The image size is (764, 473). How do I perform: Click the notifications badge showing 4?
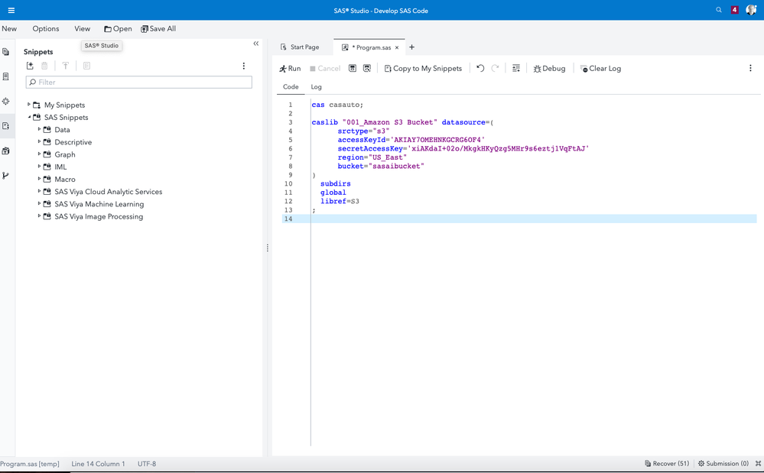pyautogui.click(x=734, y=10)
